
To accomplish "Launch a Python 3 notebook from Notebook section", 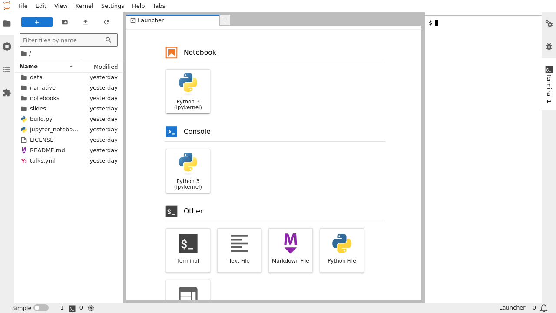I will [188, 91].
